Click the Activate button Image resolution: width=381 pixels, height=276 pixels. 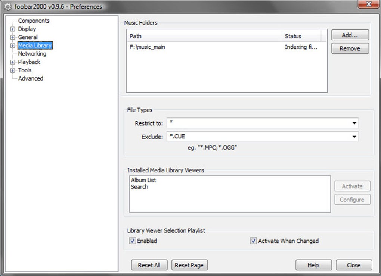(x=352, y=186)
